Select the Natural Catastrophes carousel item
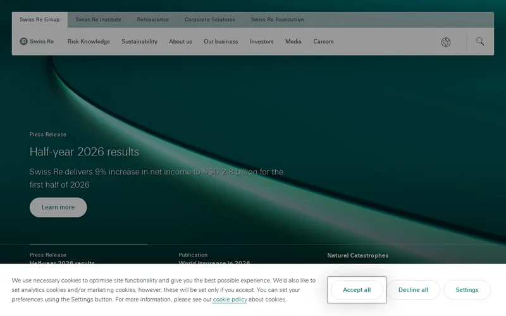This screenshot has height=316, width=506. (357, 256)
